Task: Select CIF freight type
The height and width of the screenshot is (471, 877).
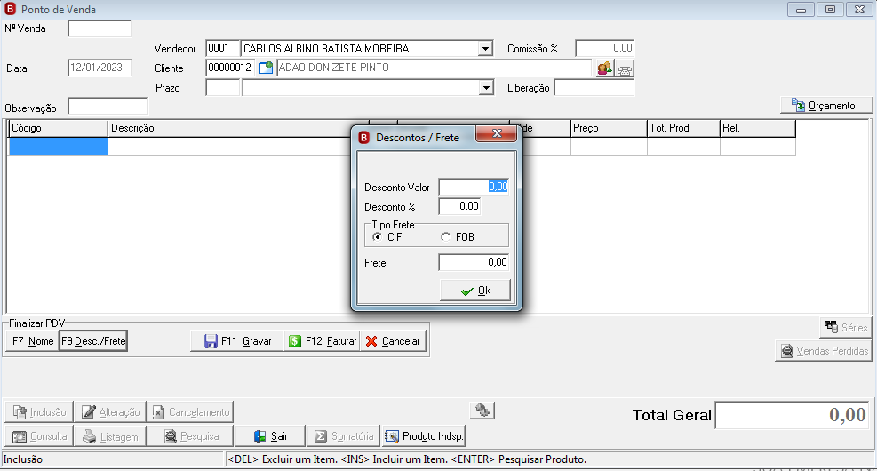Action: (x=387, y=237)
